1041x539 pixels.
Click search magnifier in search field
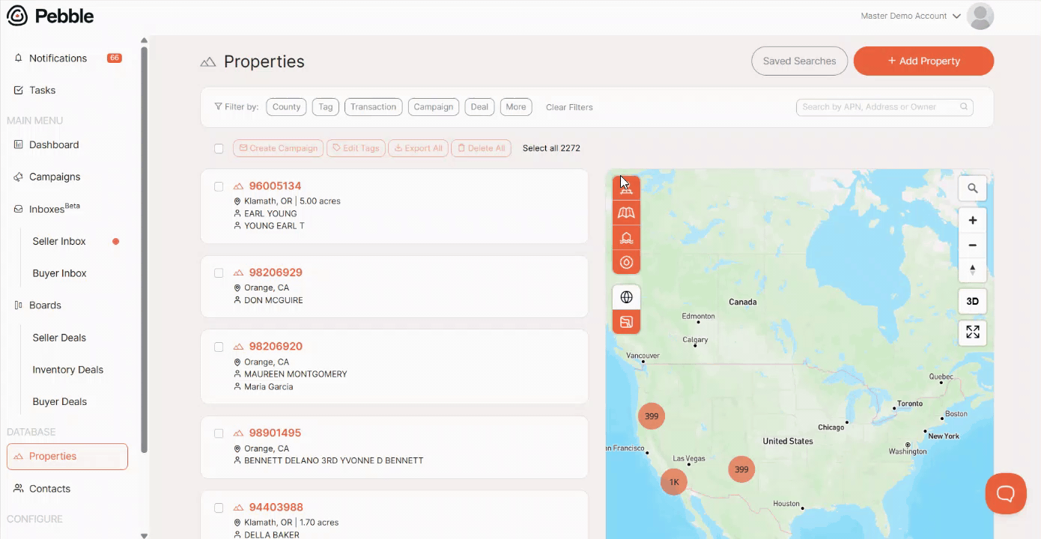point(964,107)
